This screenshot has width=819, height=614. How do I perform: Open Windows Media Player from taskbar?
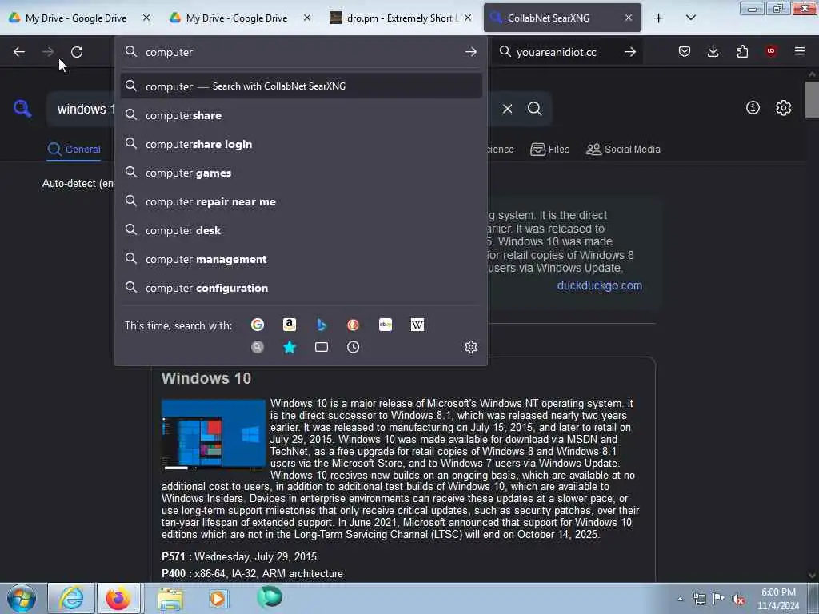(x=218, y=598)
